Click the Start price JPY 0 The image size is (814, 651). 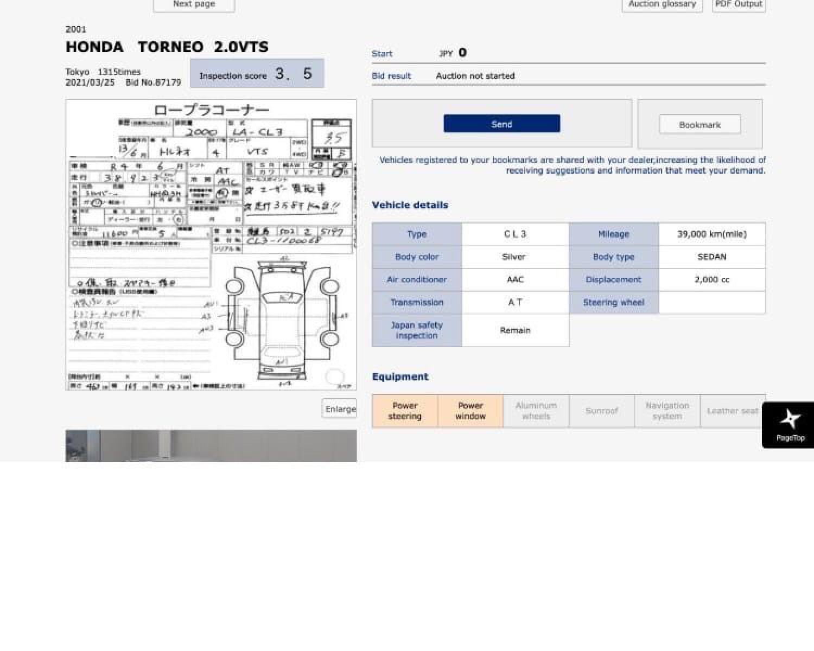[x=453, y=53]
